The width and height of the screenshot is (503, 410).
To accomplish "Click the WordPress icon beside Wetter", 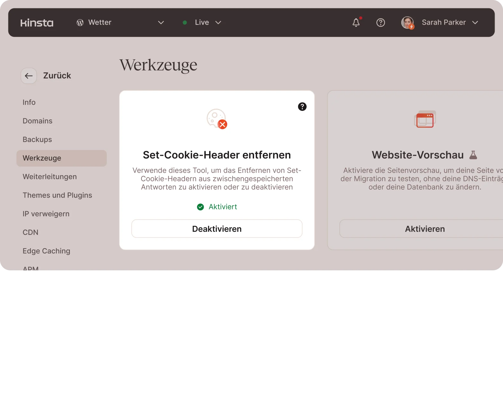I will (x=80, y=23).
